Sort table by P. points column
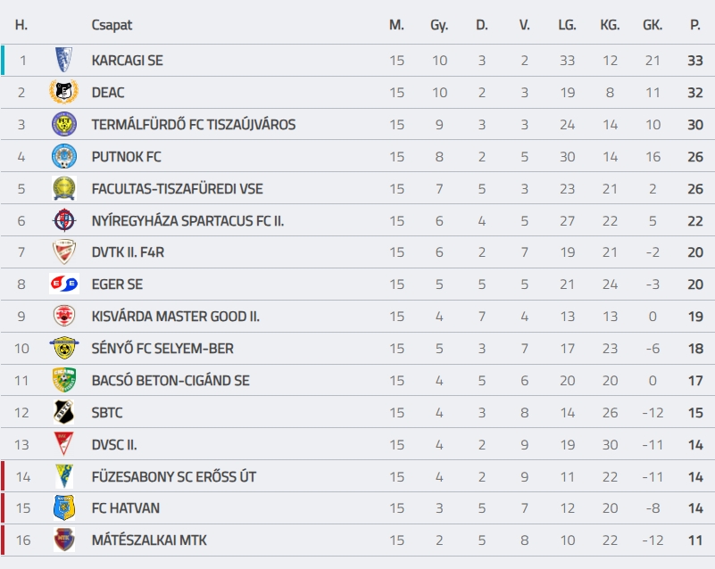The width and height of the screenshot is (715, 569). 695,25
